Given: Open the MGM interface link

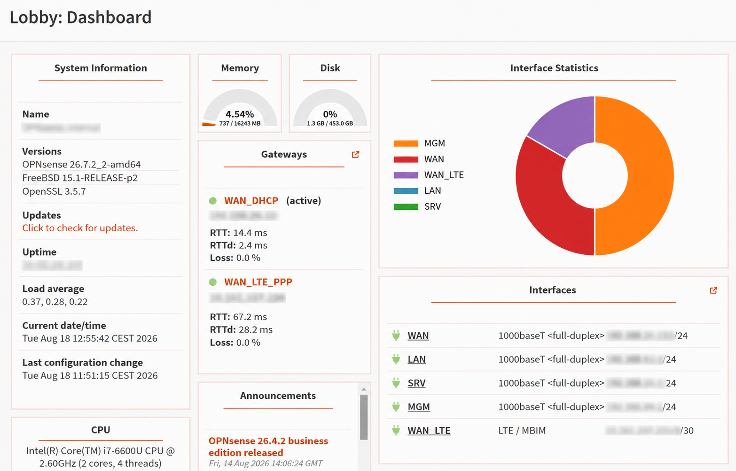Looking at the screenshot, I should coord(419,407).
